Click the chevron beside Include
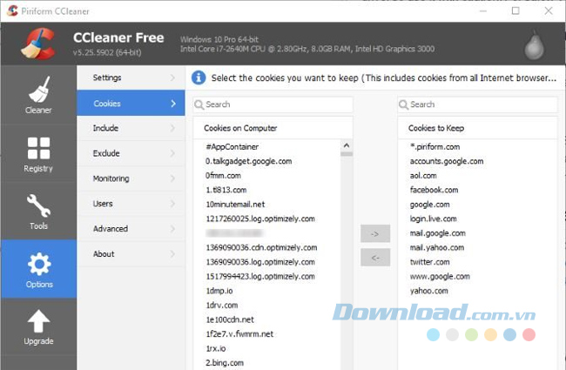Viewport: 566px width, 370px height. (x=173, y=128)
